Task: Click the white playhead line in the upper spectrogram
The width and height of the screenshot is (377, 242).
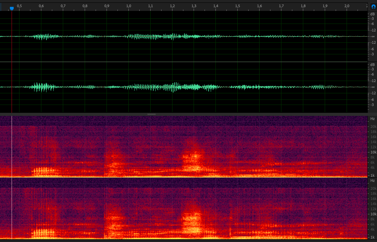Action: point(12,144)
